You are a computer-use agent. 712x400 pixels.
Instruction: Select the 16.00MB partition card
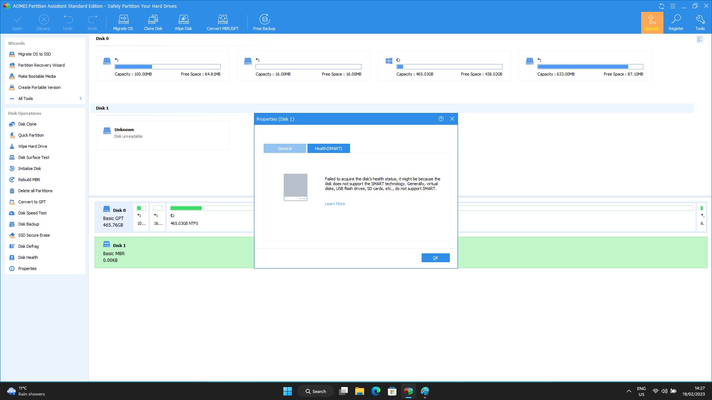pos(303,66)
